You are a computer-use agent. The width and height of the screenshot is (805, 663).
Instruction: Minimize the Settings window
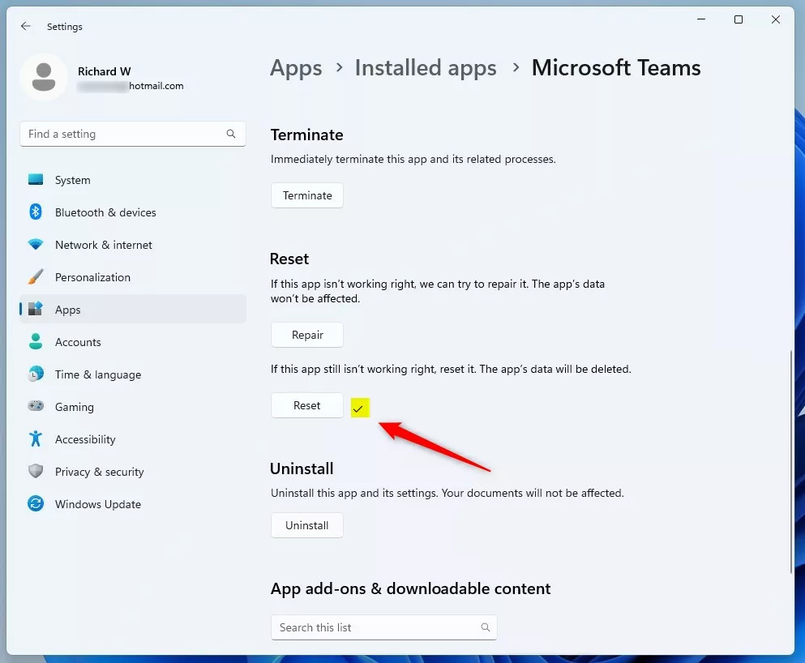[700, 19]
